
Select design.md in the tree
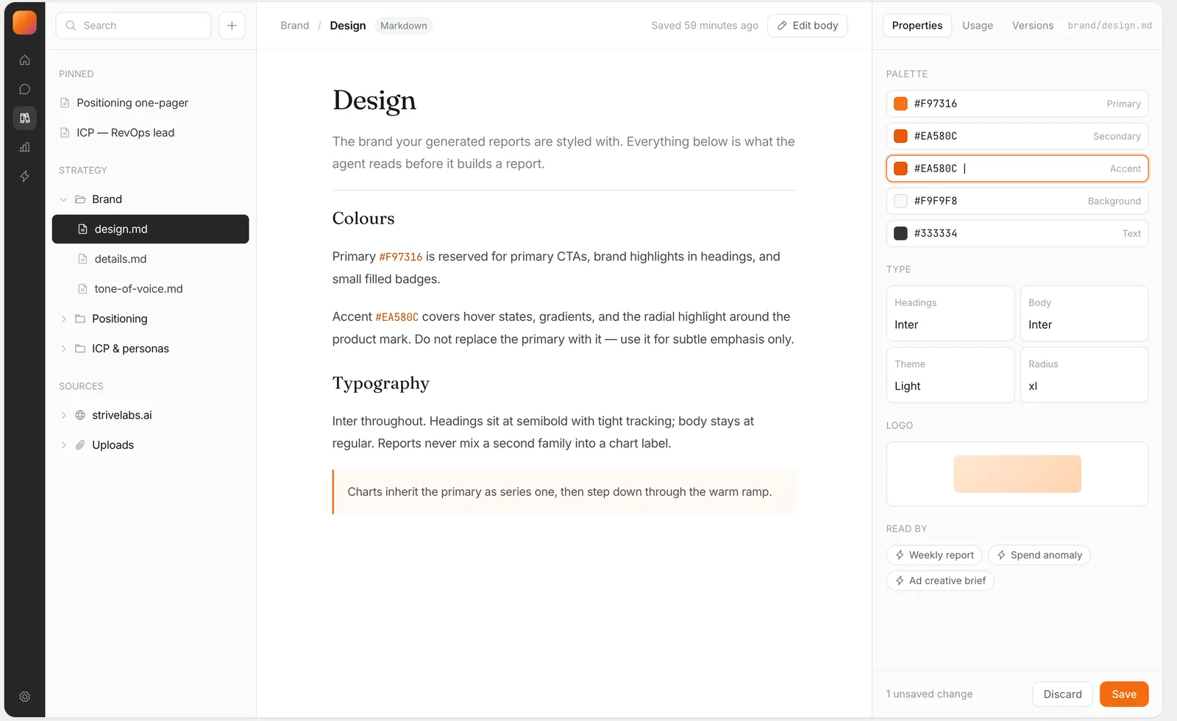point(150,230)
